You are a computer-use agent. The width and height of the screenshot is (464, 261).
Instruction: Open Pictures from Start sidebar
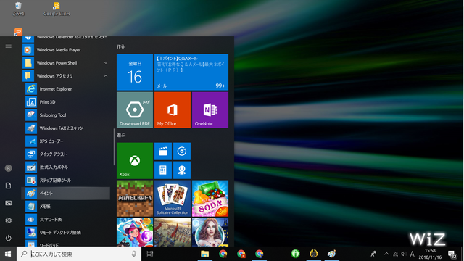(8, 203)
